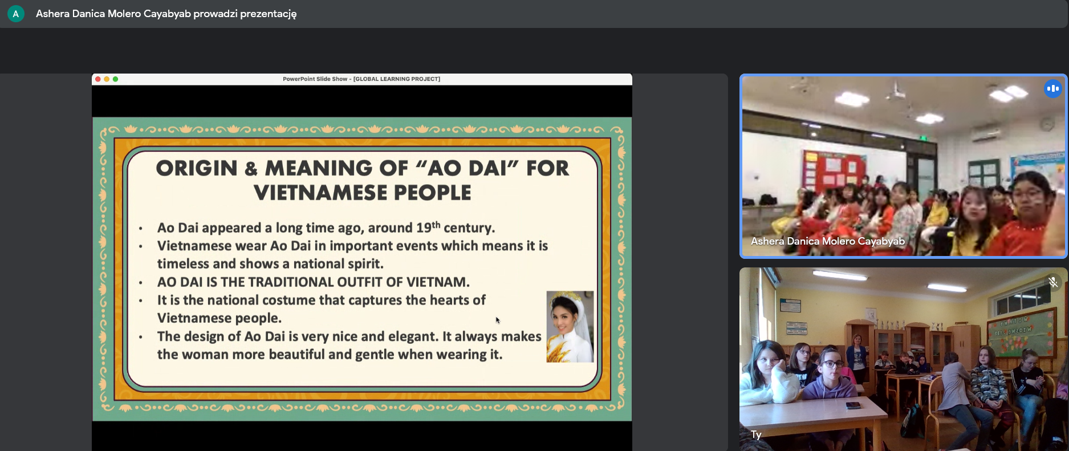
Task: Click the "Ashera Danica Molero Cayabyab" name label on the video tile
Action: click(x=827, y=241)
